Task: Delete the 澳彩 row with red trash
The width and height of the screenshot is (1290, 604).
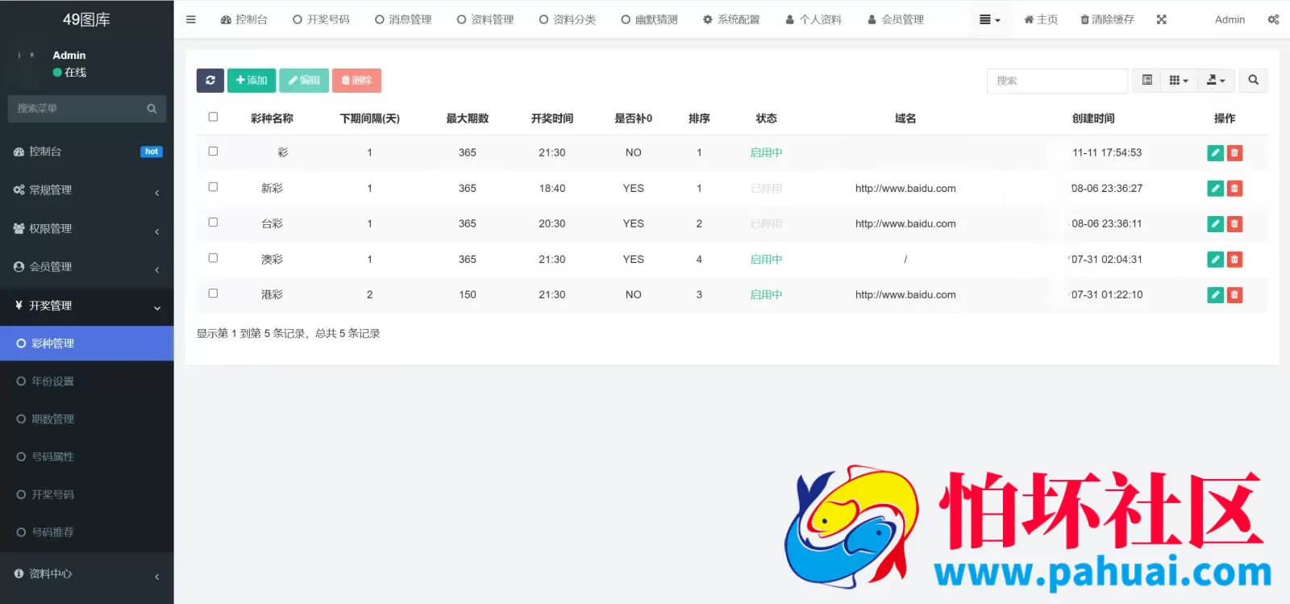Action: (1234, 260)
